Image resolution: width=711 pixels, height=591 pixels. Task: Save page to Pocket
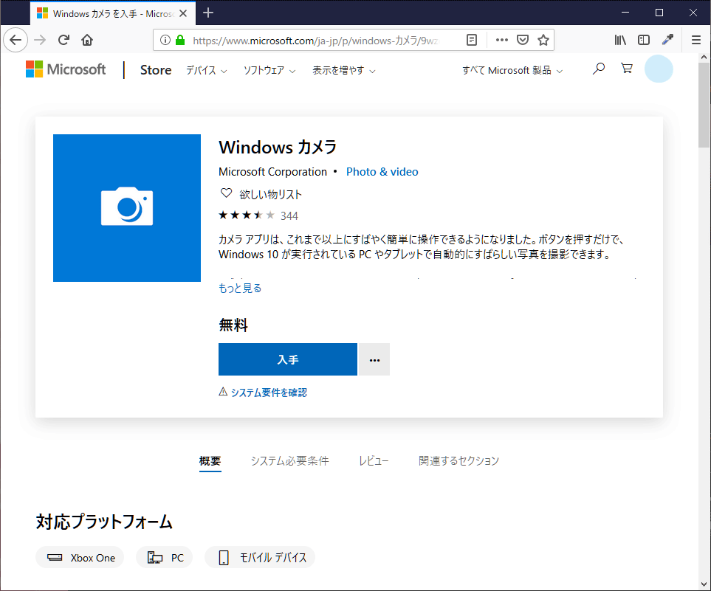pos(523,40)
